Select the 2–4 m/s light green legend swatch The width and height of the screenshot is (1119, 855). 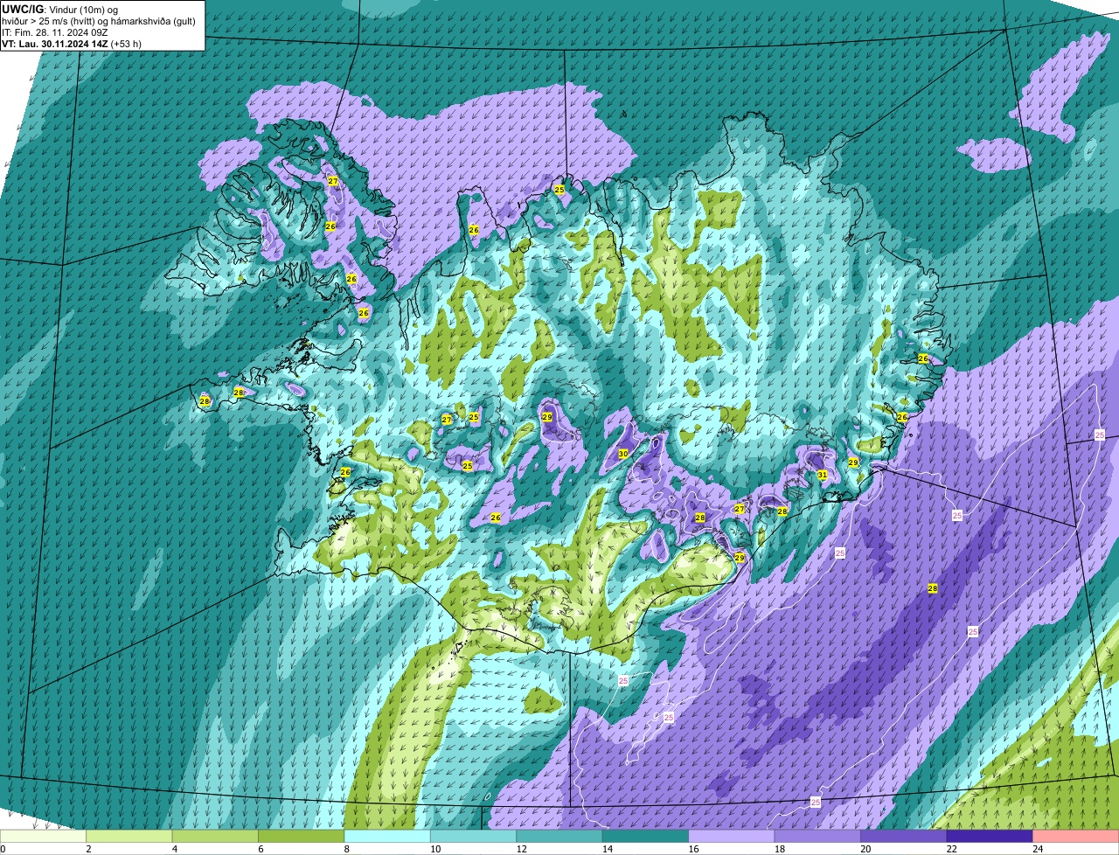(x=129, y=836)
